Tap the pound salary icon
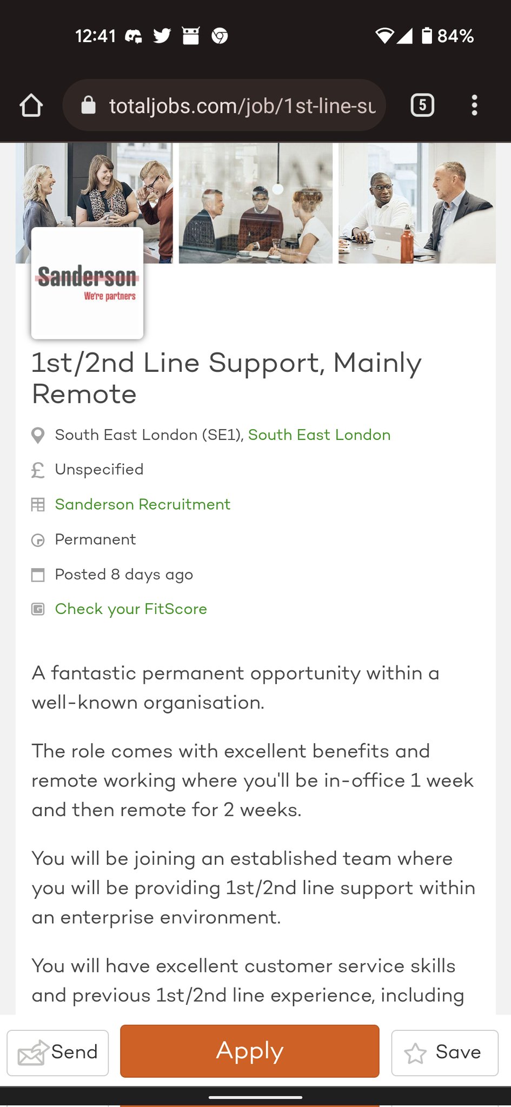 click(38, 470)
